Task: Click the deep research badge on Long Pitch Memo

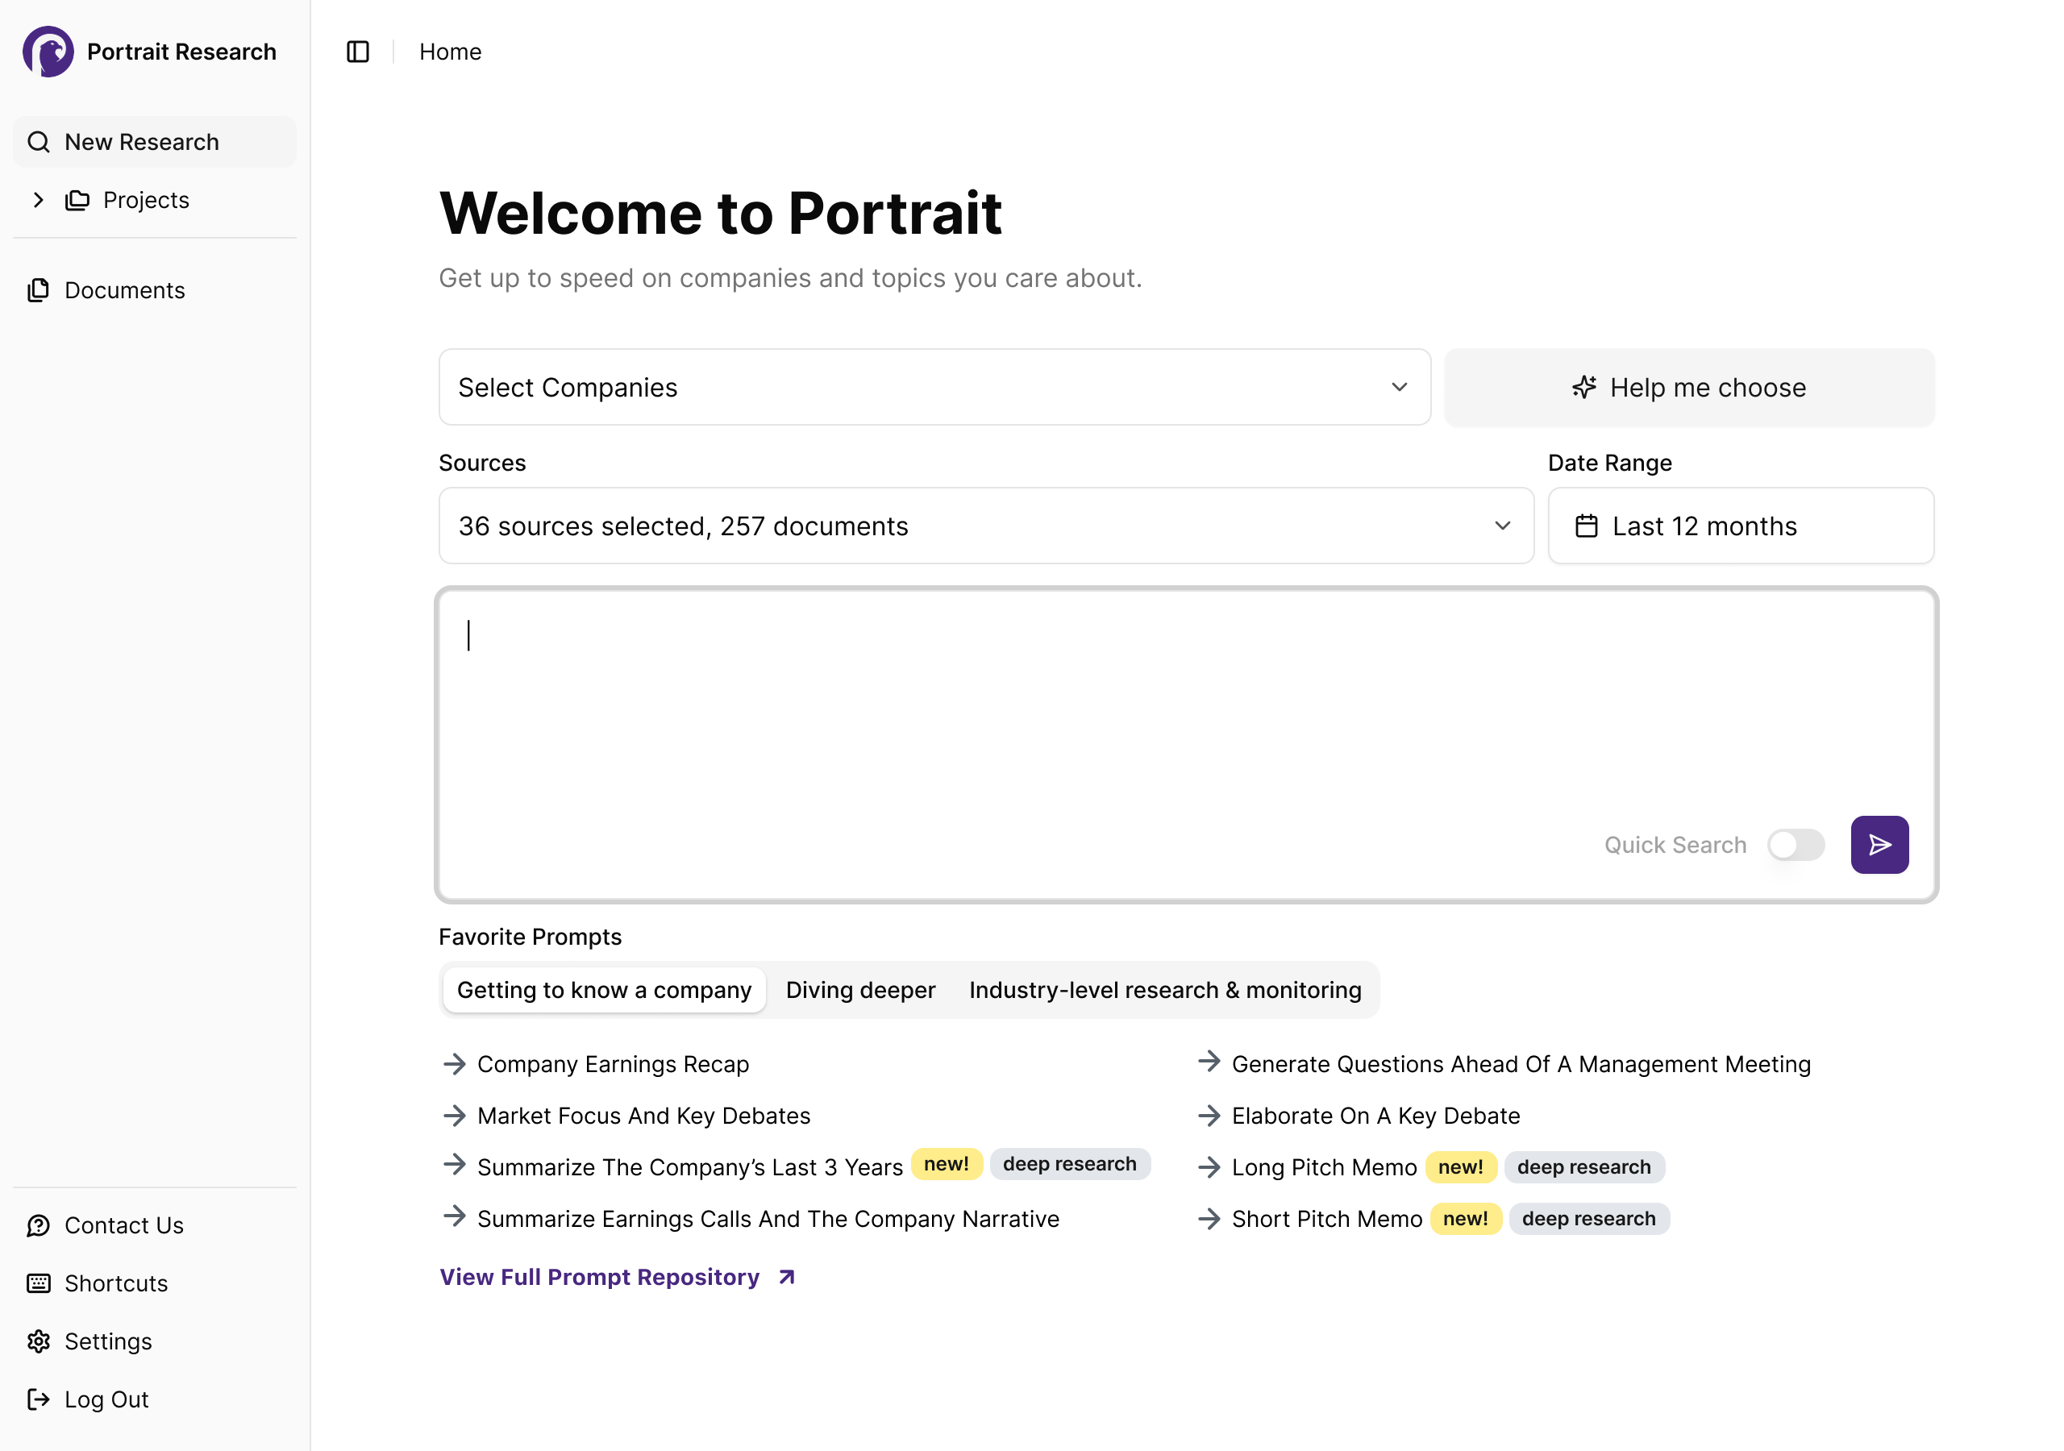Action: [1584, 1167]
